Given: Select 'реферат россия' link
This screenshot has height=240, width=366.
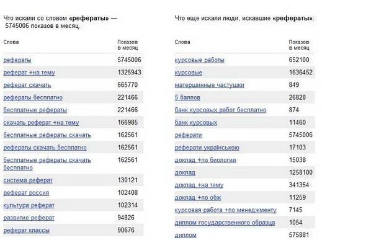Looking at the screenshot, I should 26,193.
